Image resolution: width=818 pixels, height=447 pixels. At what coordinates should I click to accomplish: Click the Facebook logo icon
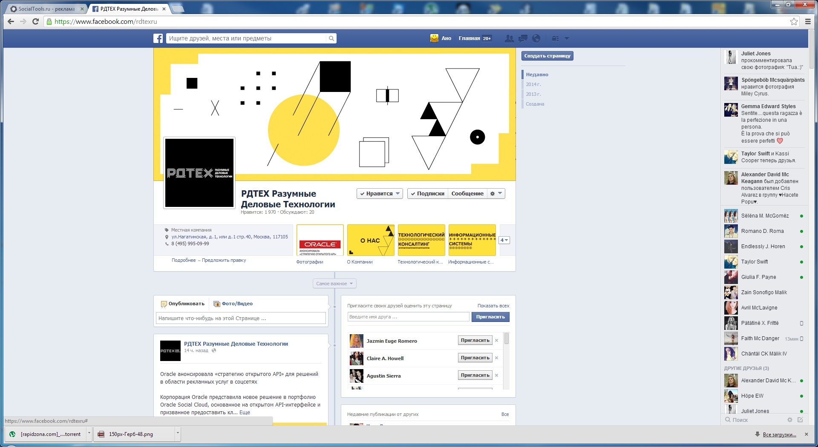point(158,38)
